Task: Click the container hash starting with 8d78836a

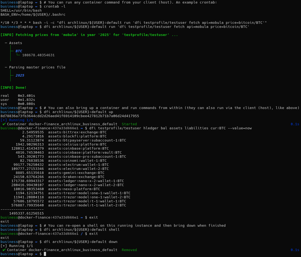Action: coord(70,116)
